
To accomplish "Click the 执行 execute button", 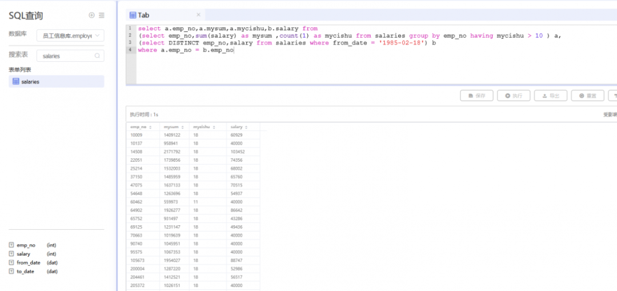I will click(514, 95).
